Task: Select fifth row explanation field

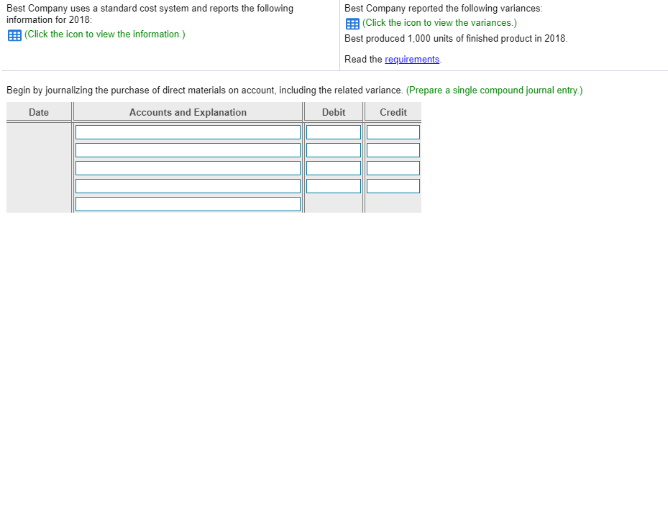Action: click(x=188, y=204)
